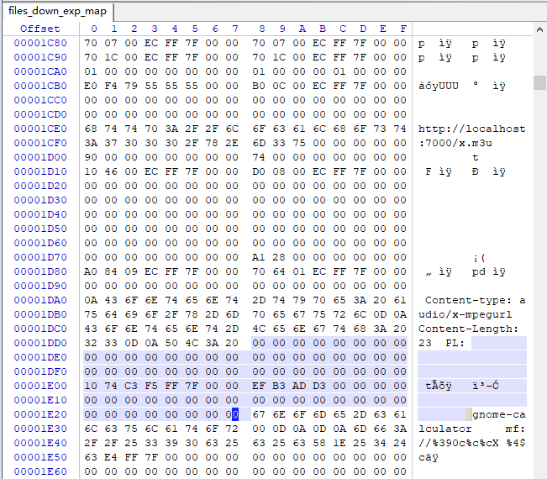The image size is (547, 479).
Task: Click byte E0 in row 00001CB0
Action: (91, 86)
